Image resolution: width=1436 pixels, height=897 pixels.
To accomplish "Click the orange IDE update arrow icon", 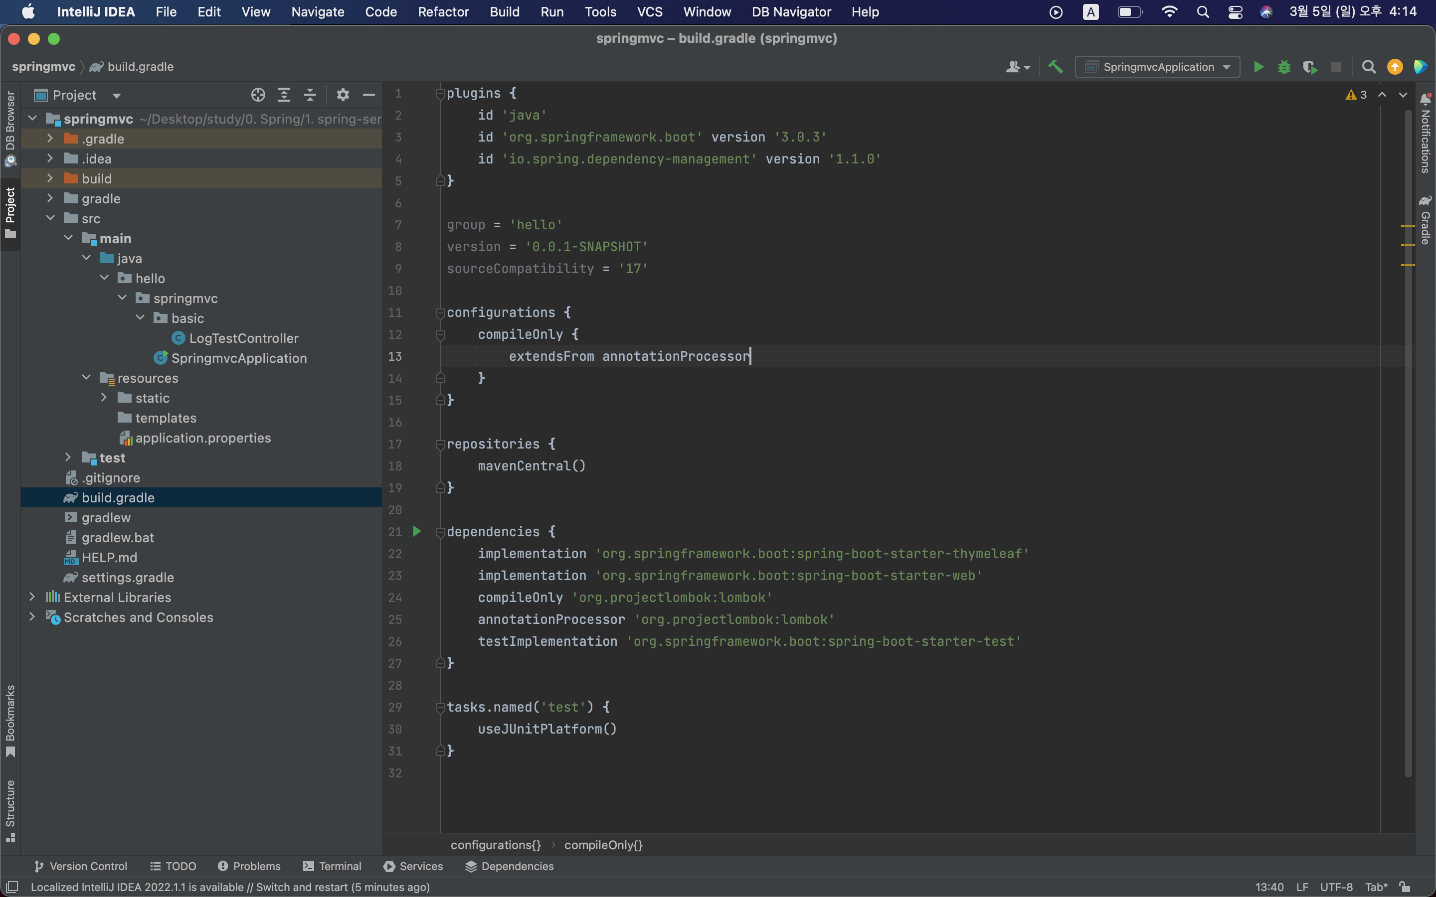I will click(1395, 67).
